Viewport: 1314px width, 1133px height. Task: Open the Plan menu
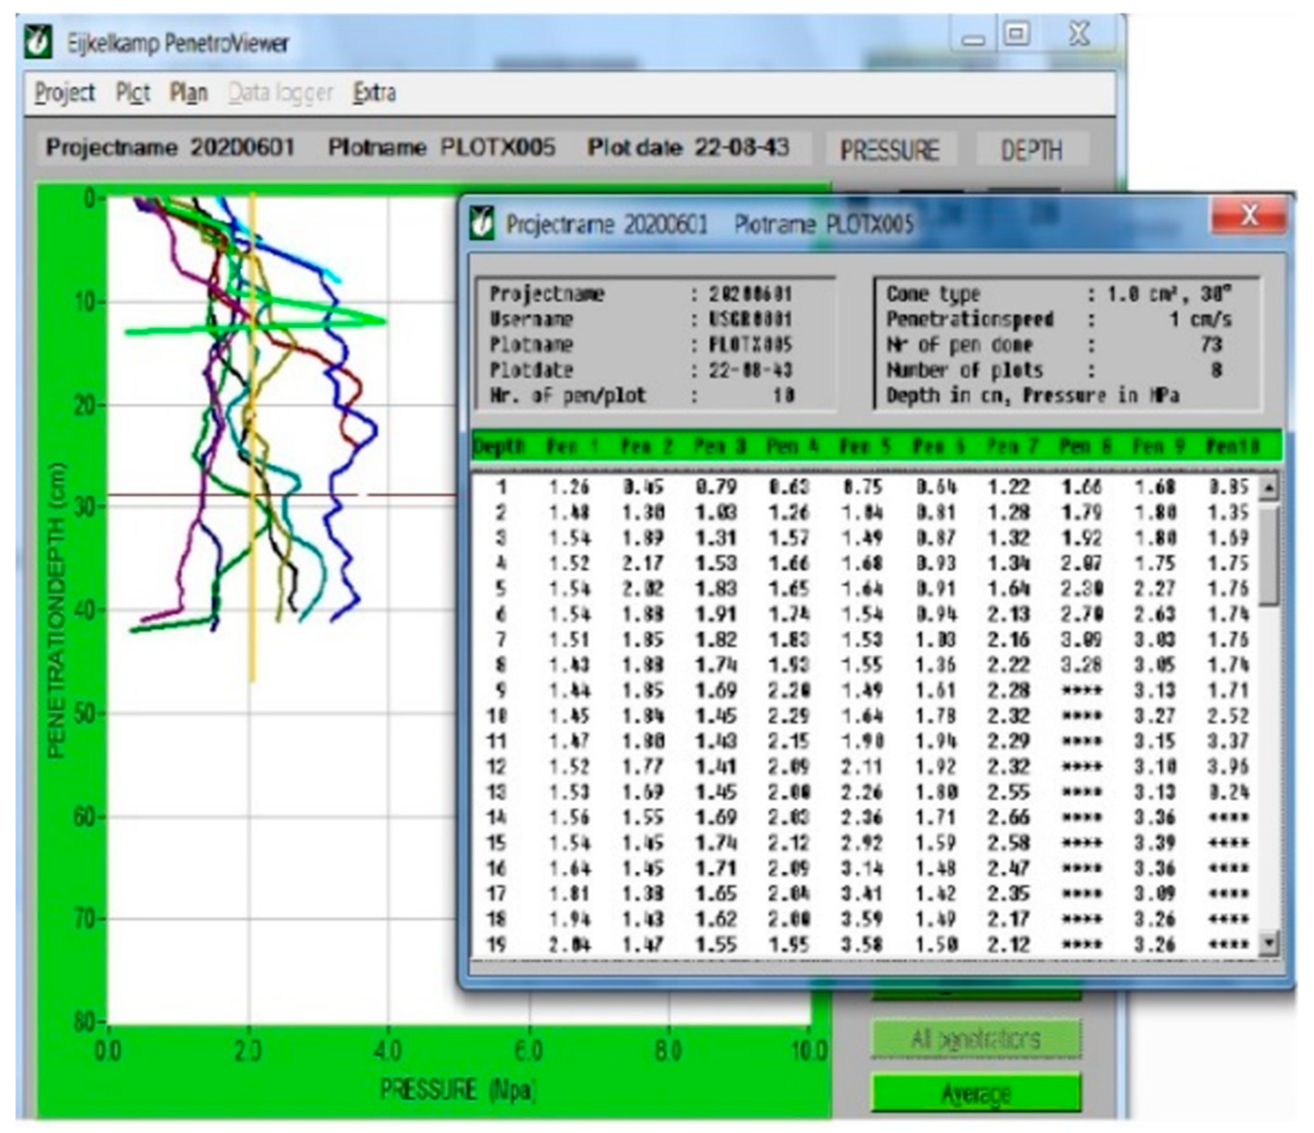click(188, 92)
